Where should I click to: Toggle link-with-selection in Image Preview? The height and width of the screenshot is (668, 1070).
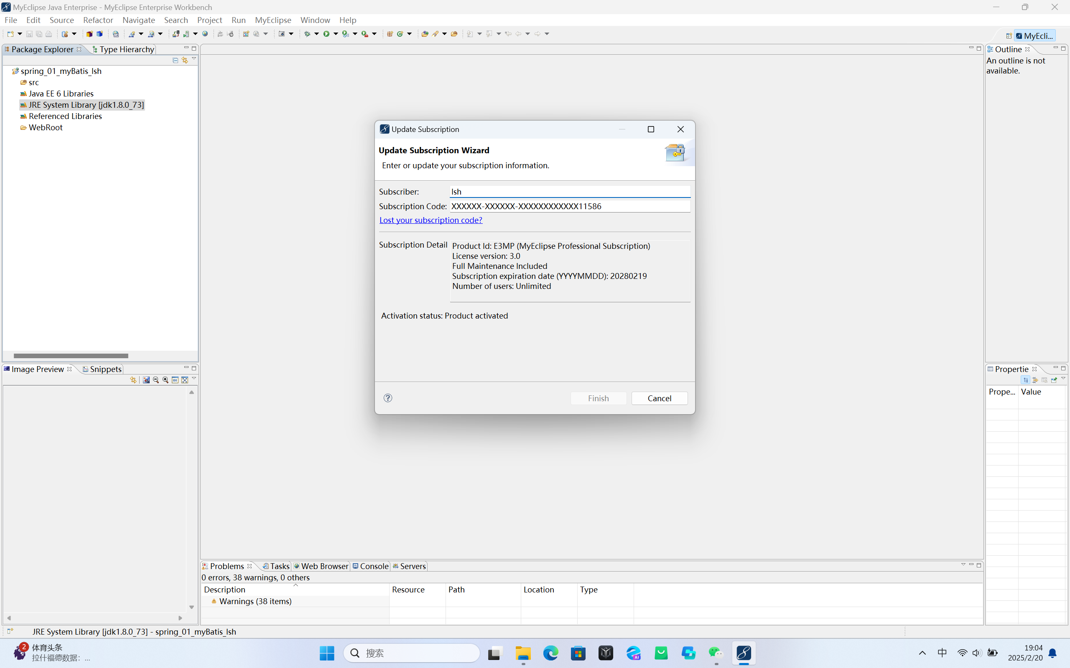pyautogui.click(x=133, y=380)
